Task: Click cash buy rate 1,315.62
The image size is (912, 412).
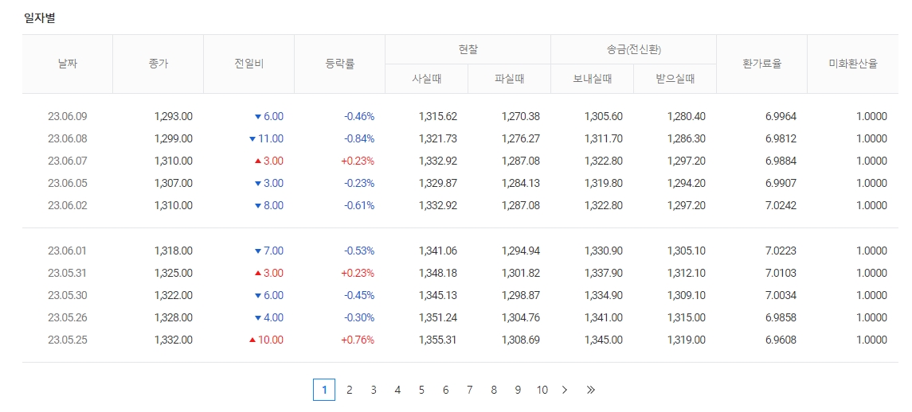Action: tap(438, 116)
